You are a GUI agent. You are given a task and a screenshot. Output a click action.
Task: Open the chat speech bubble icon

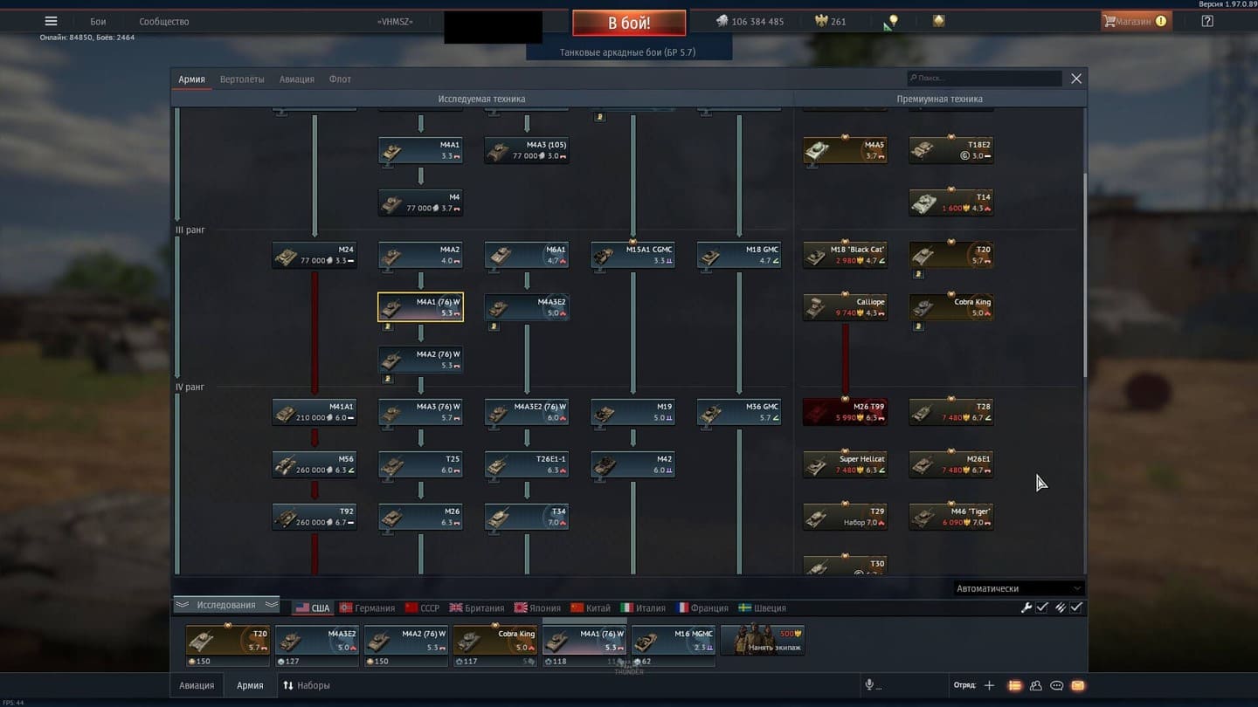pos(1057,686)
